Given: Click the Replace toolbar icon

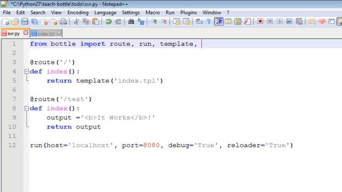Looking at the screenshot, I should (141, 21).
